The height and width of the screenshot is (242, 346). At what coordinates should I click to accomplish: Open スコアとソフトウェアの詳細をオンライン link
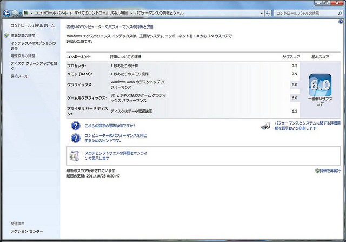(116, 156)
